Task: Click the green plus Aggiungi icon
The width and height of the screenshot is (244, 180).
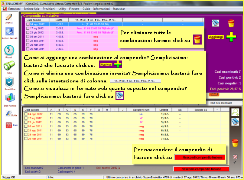Action: [x=231, y=37]
